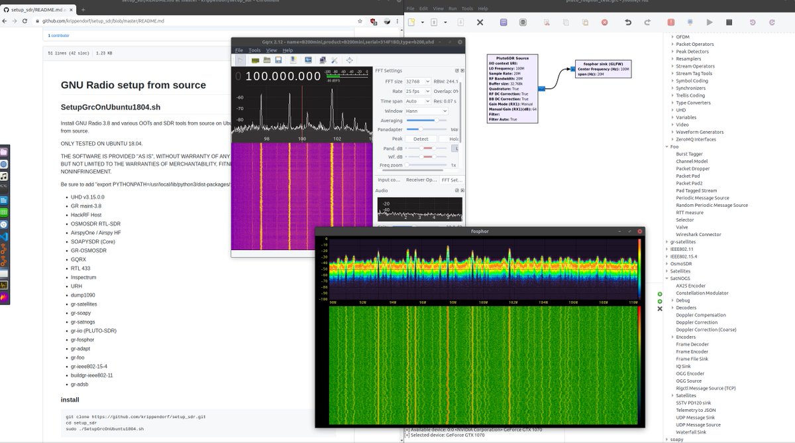Adjust the Panadapter slider
The width and height of the screenshot is (795, 443).
point(427,129)
